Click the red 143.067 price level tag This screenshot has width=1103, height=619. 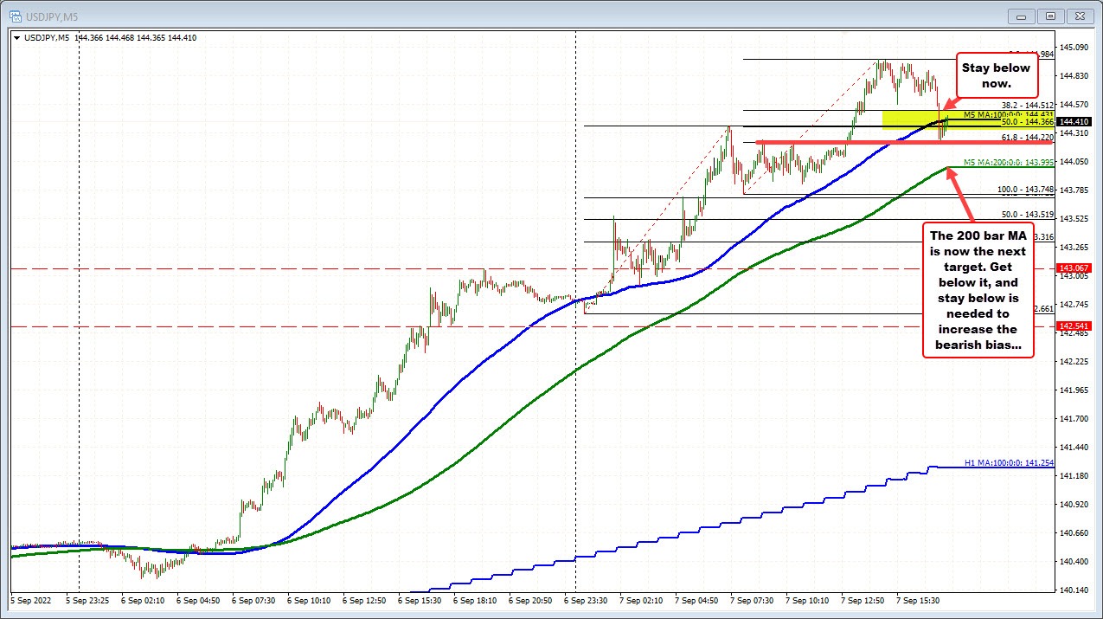(1073, 268)
